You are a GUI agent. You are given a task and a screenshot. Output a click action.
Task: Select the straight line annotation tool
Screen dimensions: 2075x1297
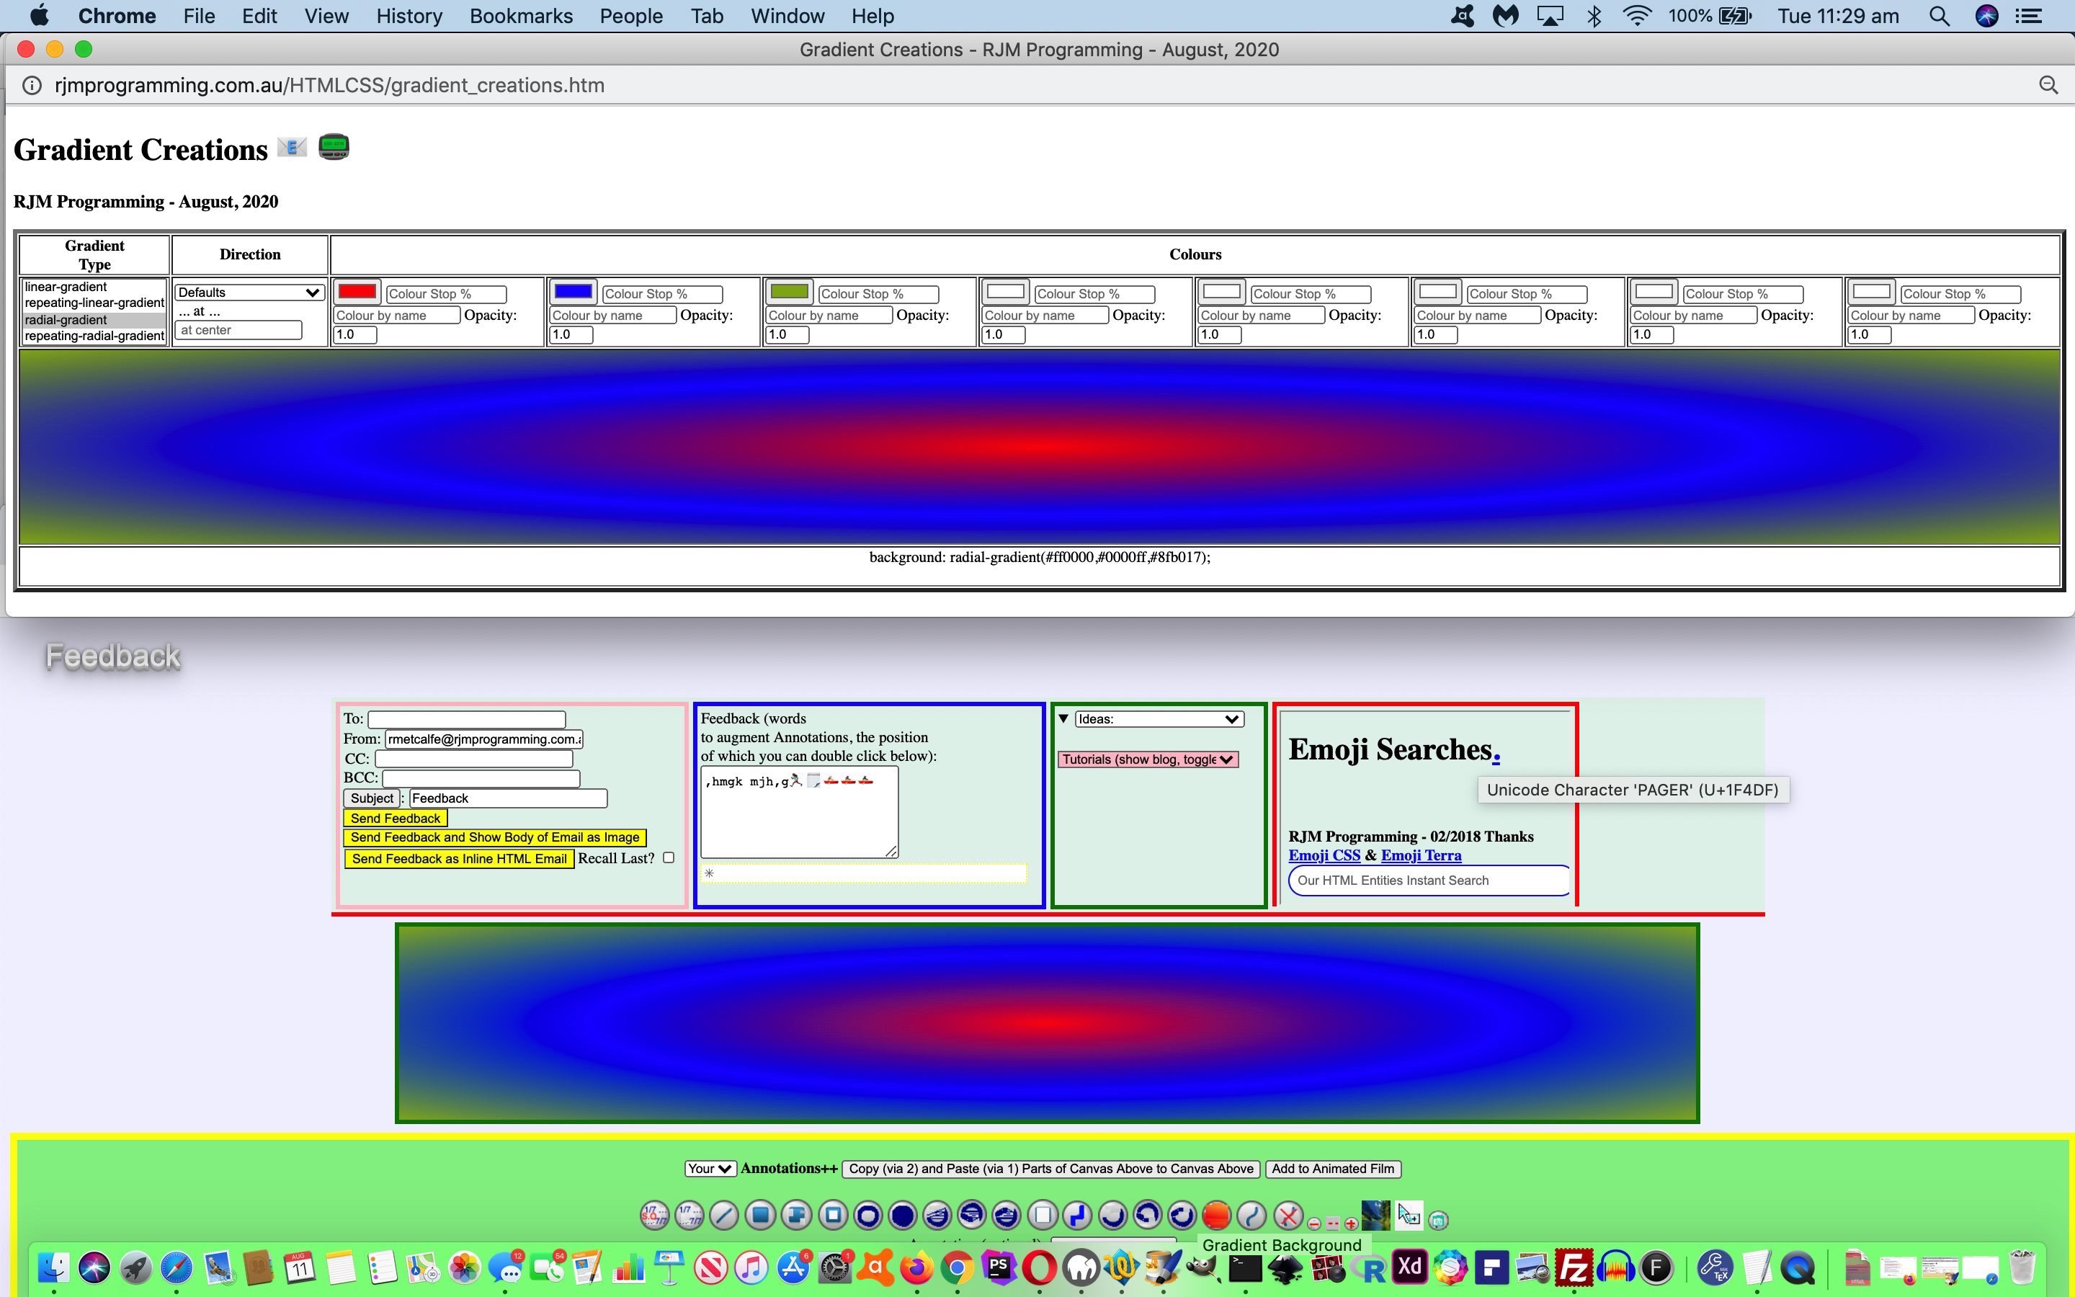tap(725, 1216)
